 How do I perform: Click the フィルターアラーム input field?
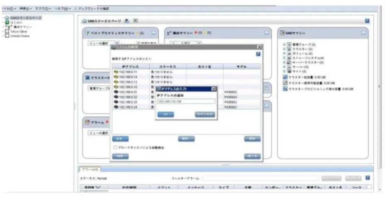pos(260,178)
